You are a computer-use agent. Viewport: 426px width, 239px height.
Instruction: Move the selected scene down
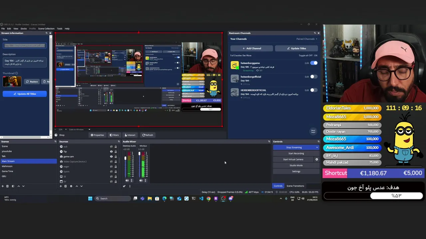pyautogui.click(x=23, y=186)
